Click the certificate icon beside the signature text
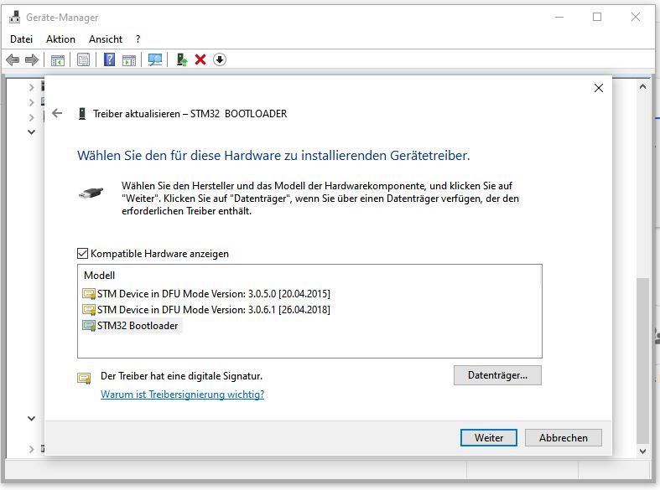 (84, 379)
